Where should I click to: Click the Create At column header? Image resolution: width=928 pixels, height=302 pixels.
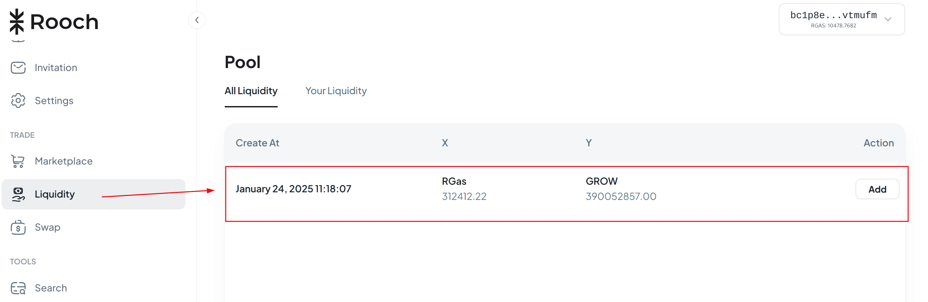point(257,143)
